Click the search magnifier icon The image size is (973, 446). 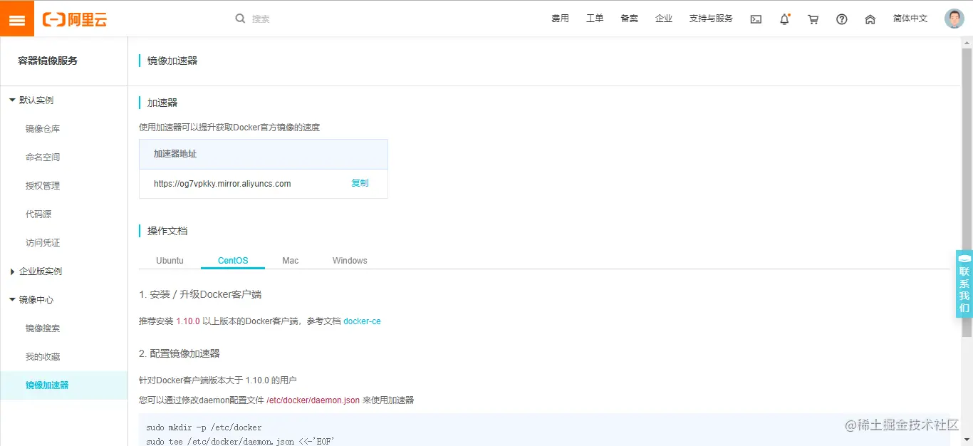(x=240, y=19)
